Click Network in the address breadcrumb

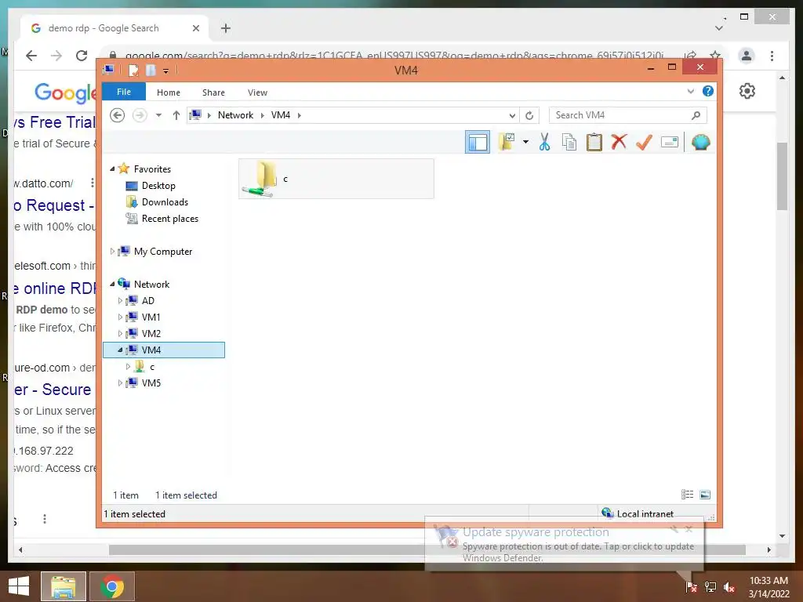235,115
